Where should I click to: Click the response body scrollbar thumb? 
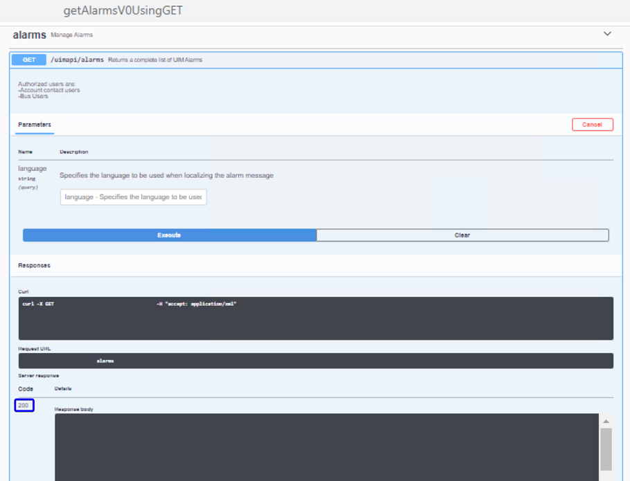click(606, 448)
